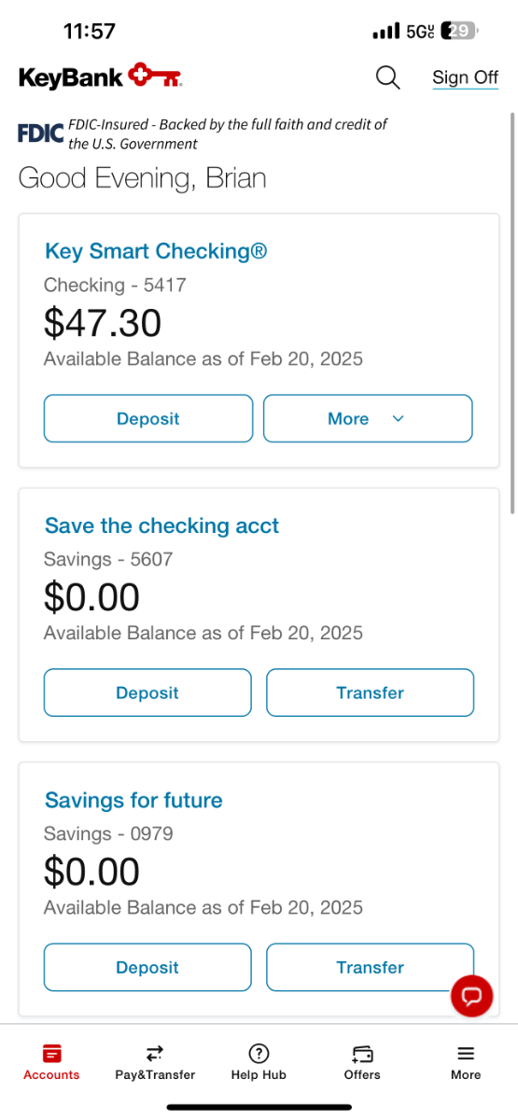This screenshot has height=1120, width=518.
Task: Open Savings for future account
Action: pos(133,800)
